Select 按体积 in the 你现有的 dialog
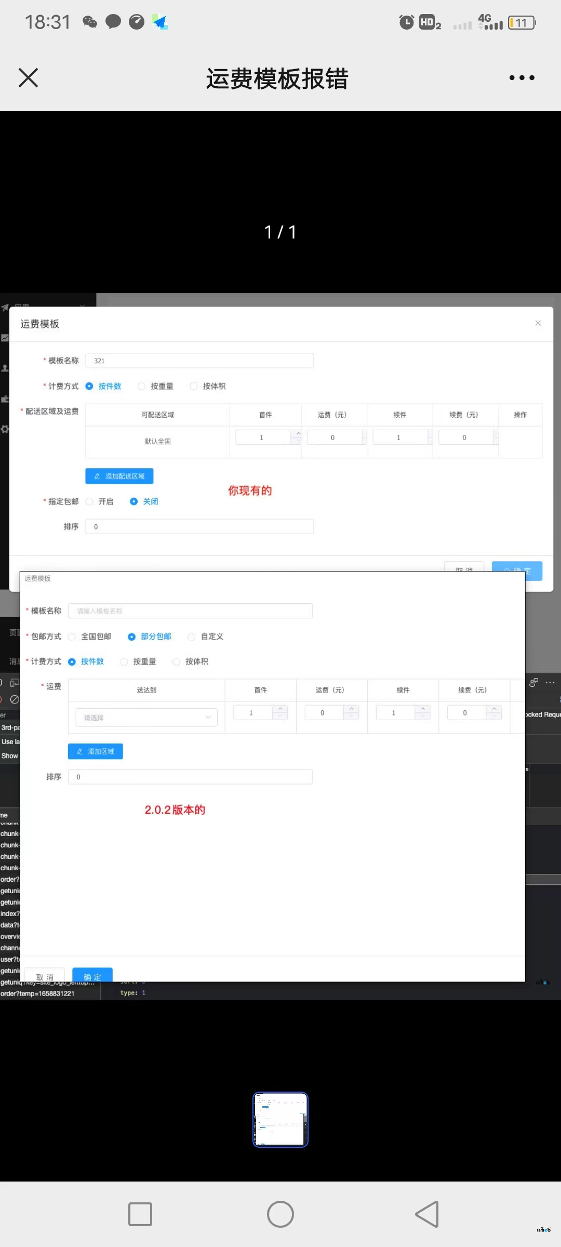 pos(208,386)
